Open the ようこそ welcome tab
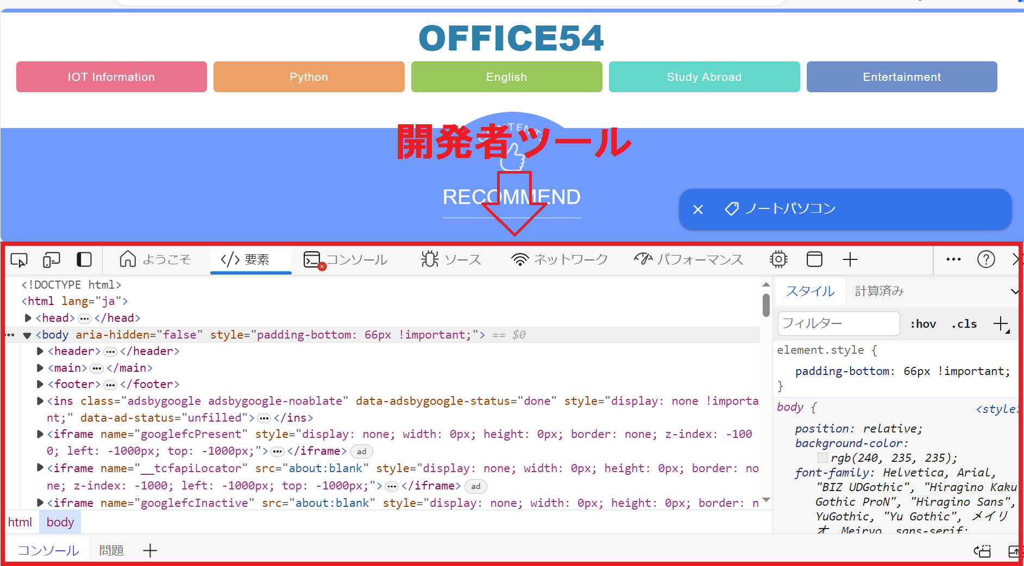Screen dimensions: 1024x566 pyautogui.click(x=155, y=259)
